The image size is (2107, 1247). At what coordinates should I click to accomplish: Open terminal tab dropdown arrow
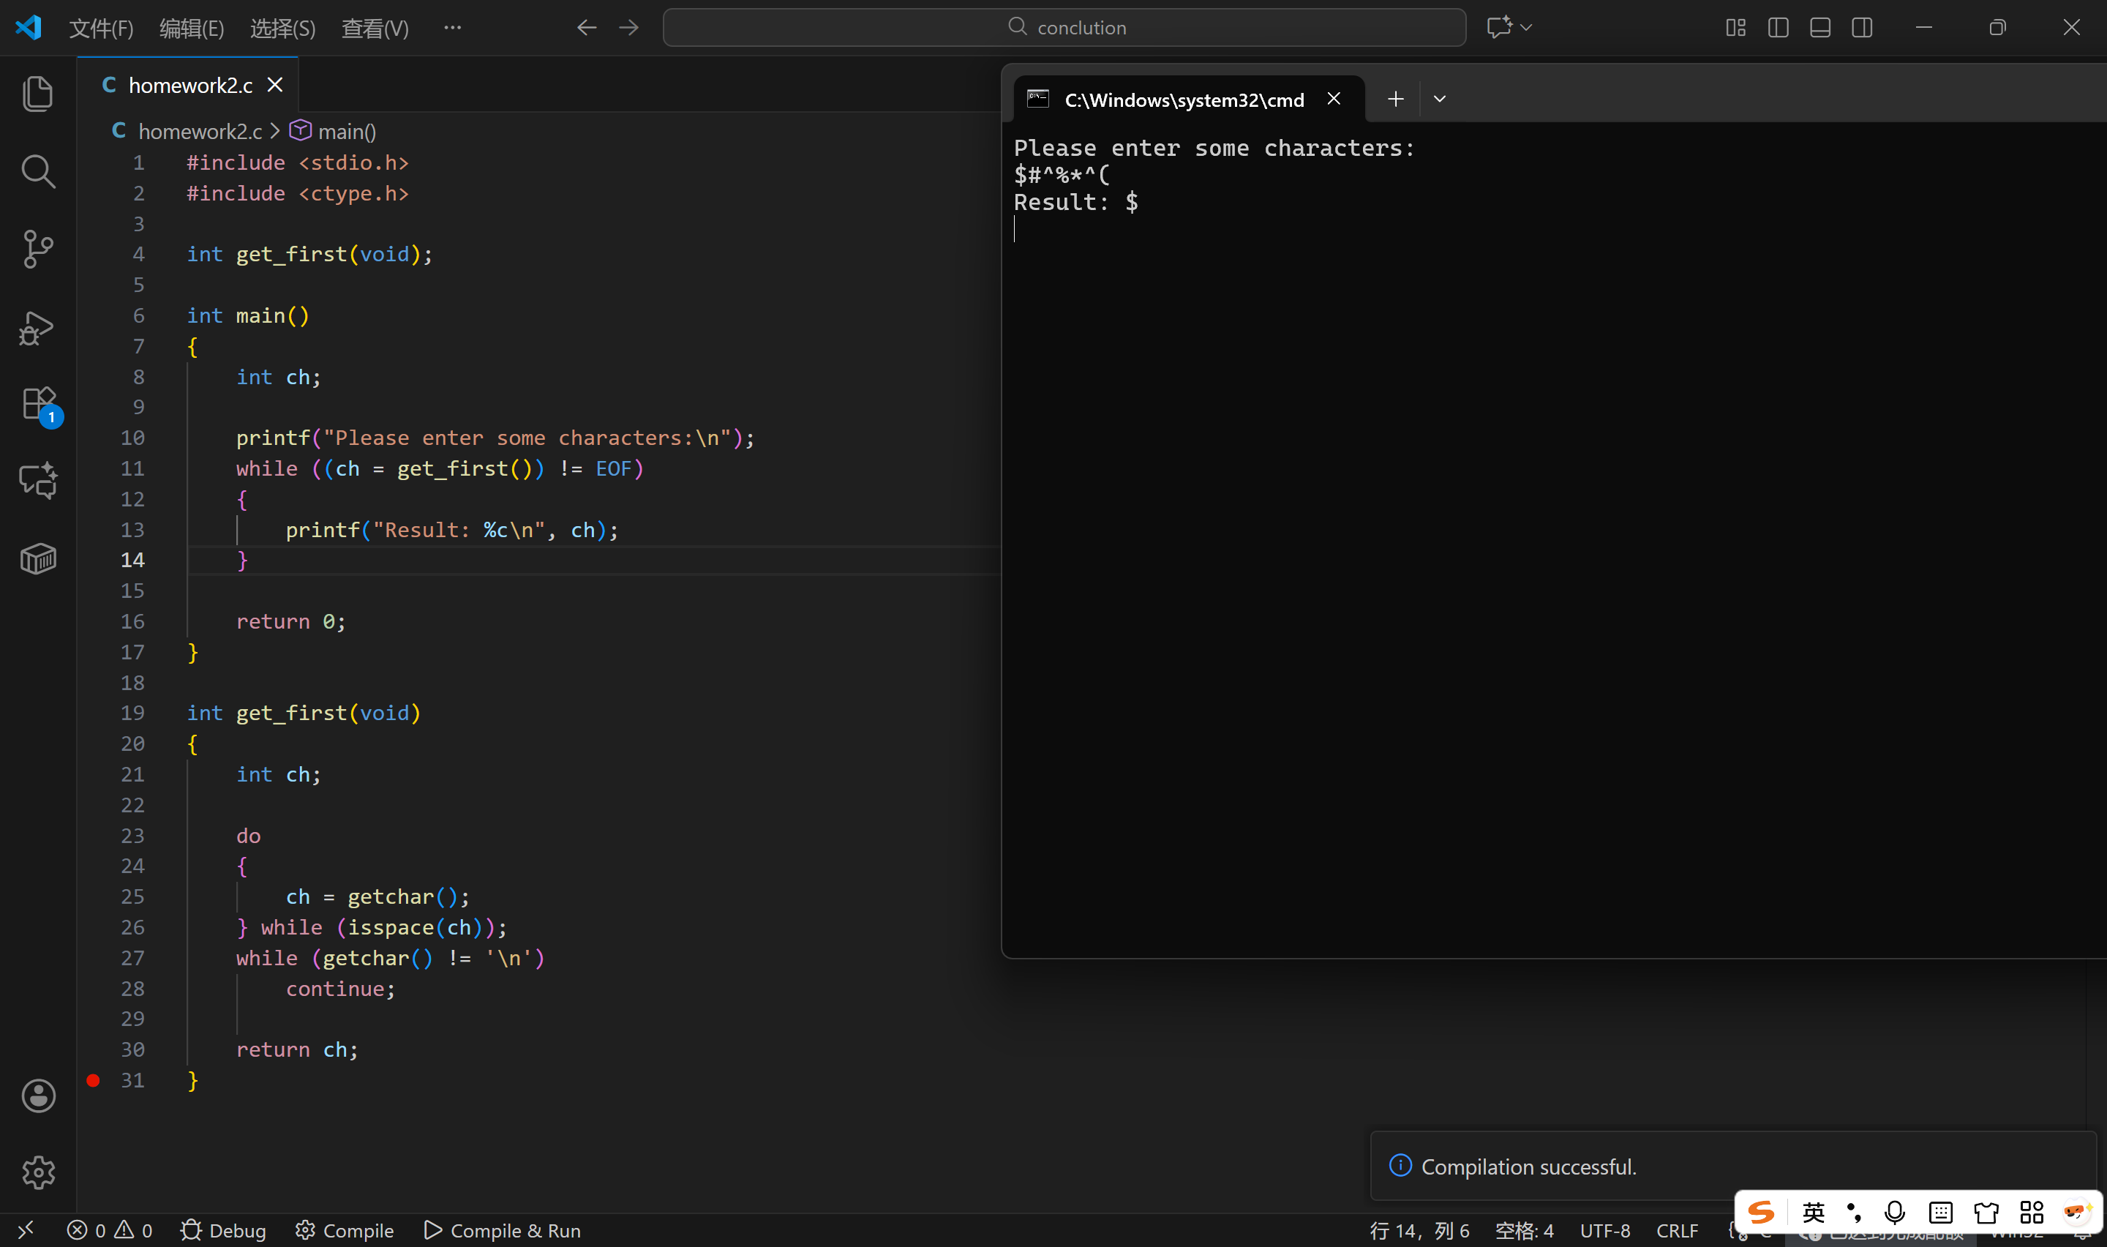click(1439, 99)
